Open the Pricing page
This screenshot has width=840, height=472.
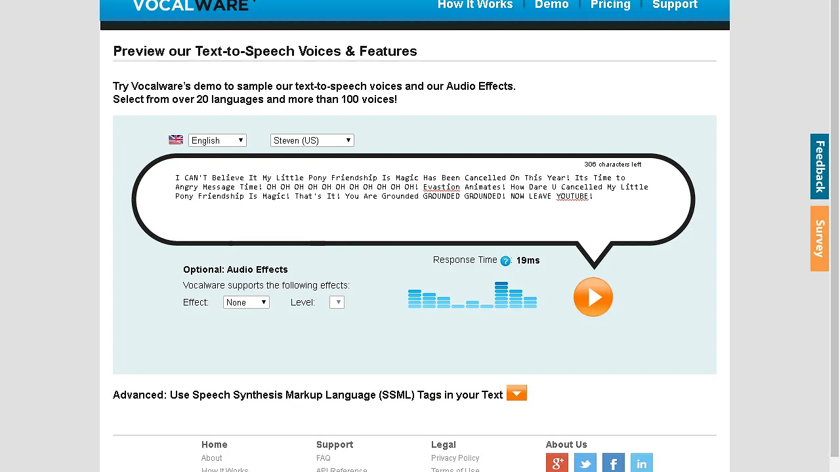click(610, 5)
